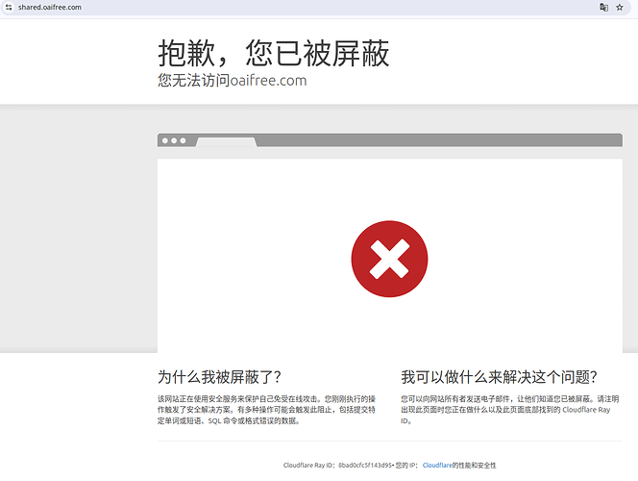Click the red X error icon

tap(389, 259)
